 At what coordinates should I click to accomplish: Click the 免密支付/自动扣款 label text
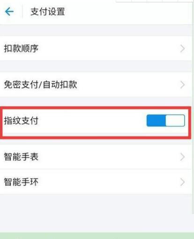click(x=40, y=85)
